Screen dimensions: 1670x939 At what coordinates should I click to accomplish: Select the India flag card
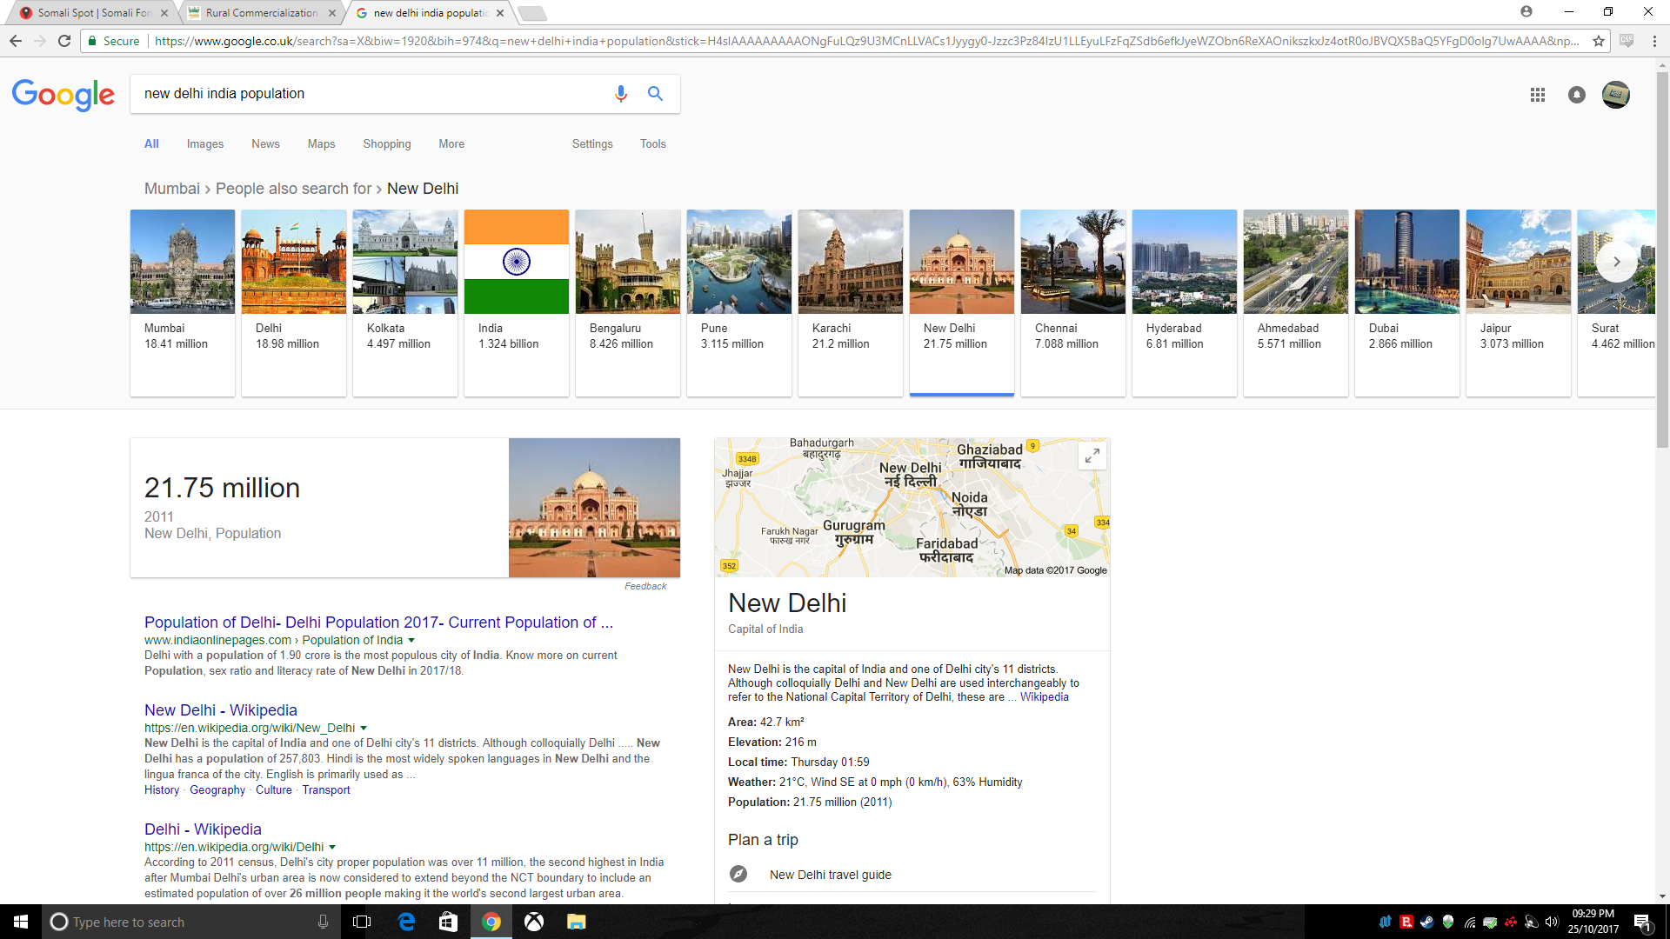coord(517,303)
